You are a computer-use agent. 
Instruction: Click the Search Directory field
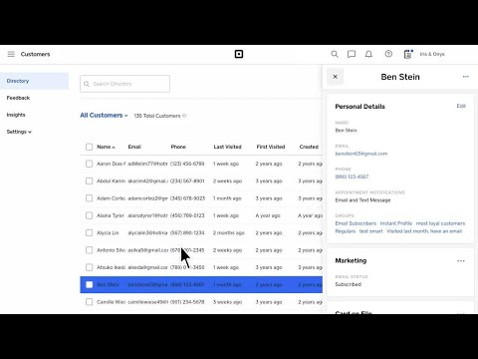click(124, 84)
